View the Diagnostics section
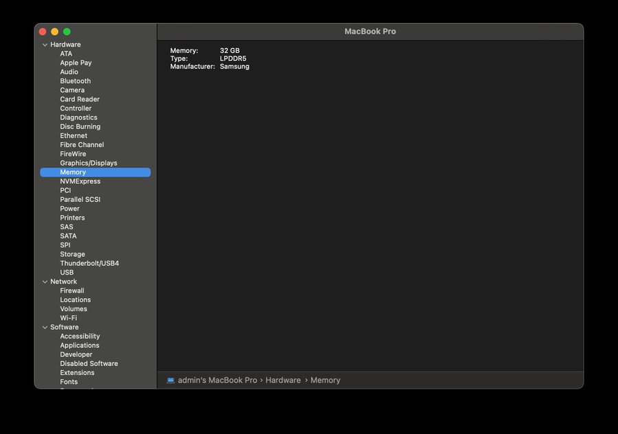This screenshot has width=618, height=434. (78, 117)
